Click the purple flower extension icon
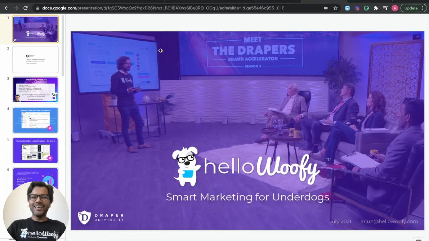 click(357, 8)
